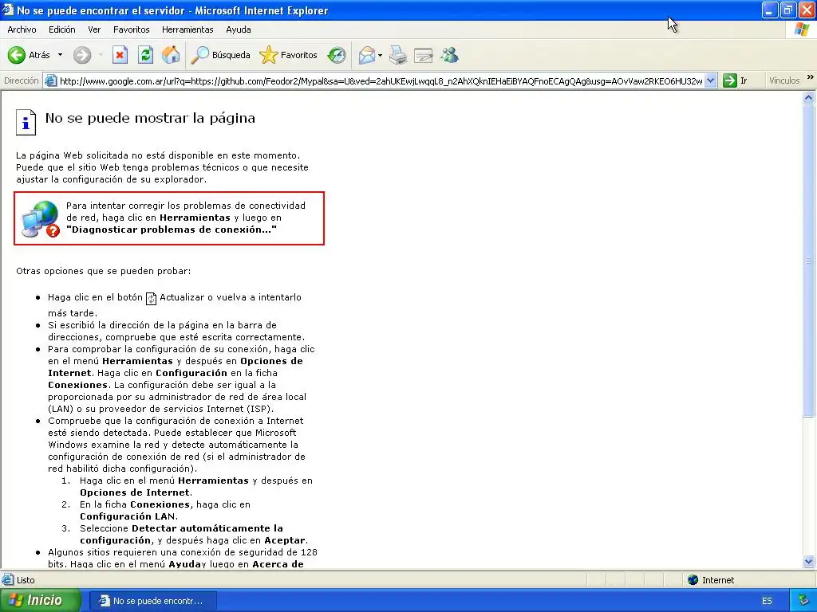Open the Ayuda menu
The width and height of the screenshot is (817, 612).
point(238,29)
